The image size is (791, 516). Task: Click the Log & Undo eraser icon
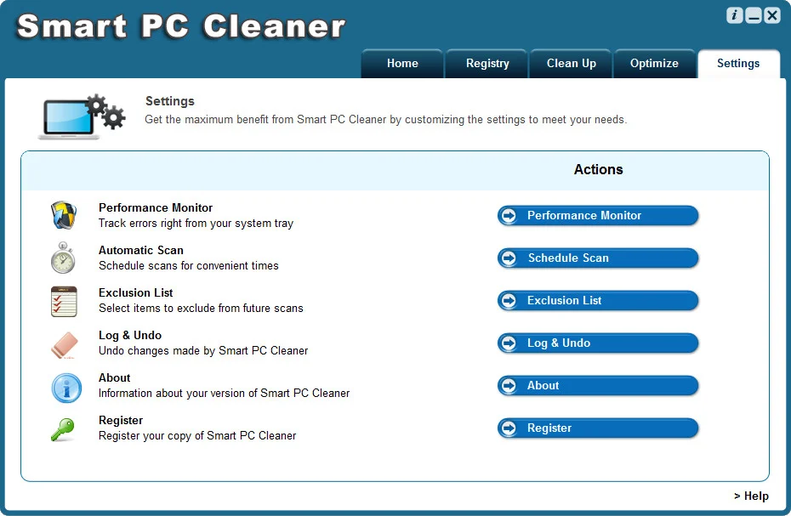[65, 345]
